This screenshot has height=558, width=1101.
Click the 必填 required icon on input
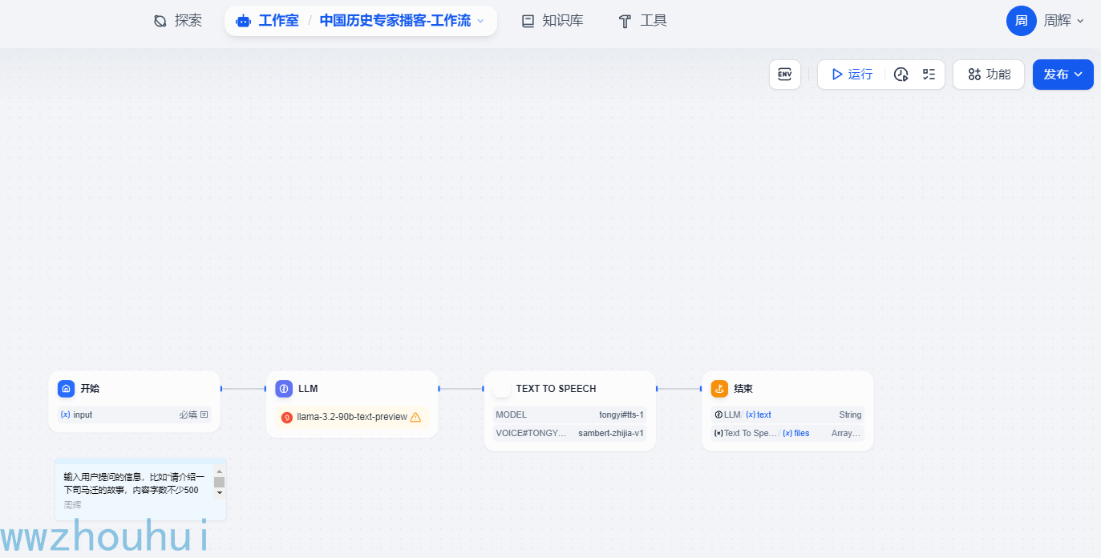pos(204,414)
